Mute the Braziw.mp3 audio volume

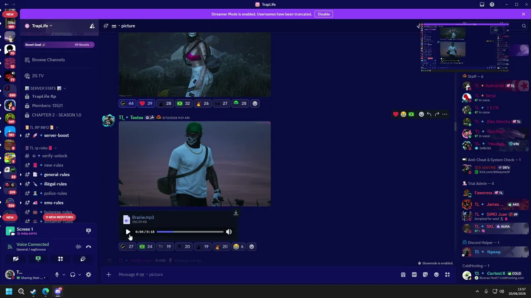[x=229, y=232]
